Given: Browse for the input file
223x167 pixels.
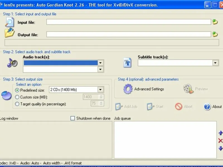Looking at the screenshot, I should pos(215,22).
